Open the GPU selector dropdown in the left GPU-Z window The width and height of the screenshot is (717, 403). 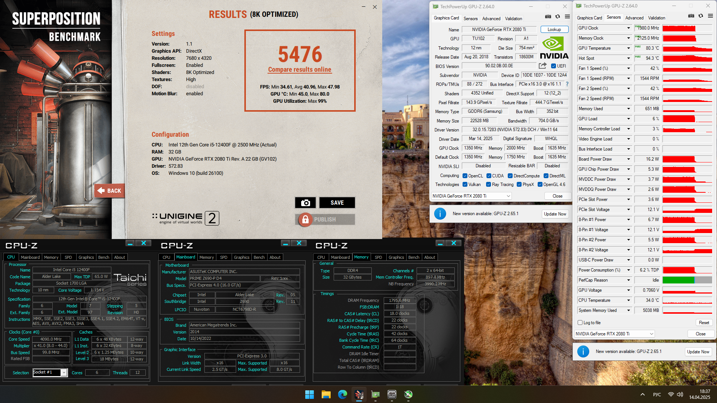pos(471,196)
